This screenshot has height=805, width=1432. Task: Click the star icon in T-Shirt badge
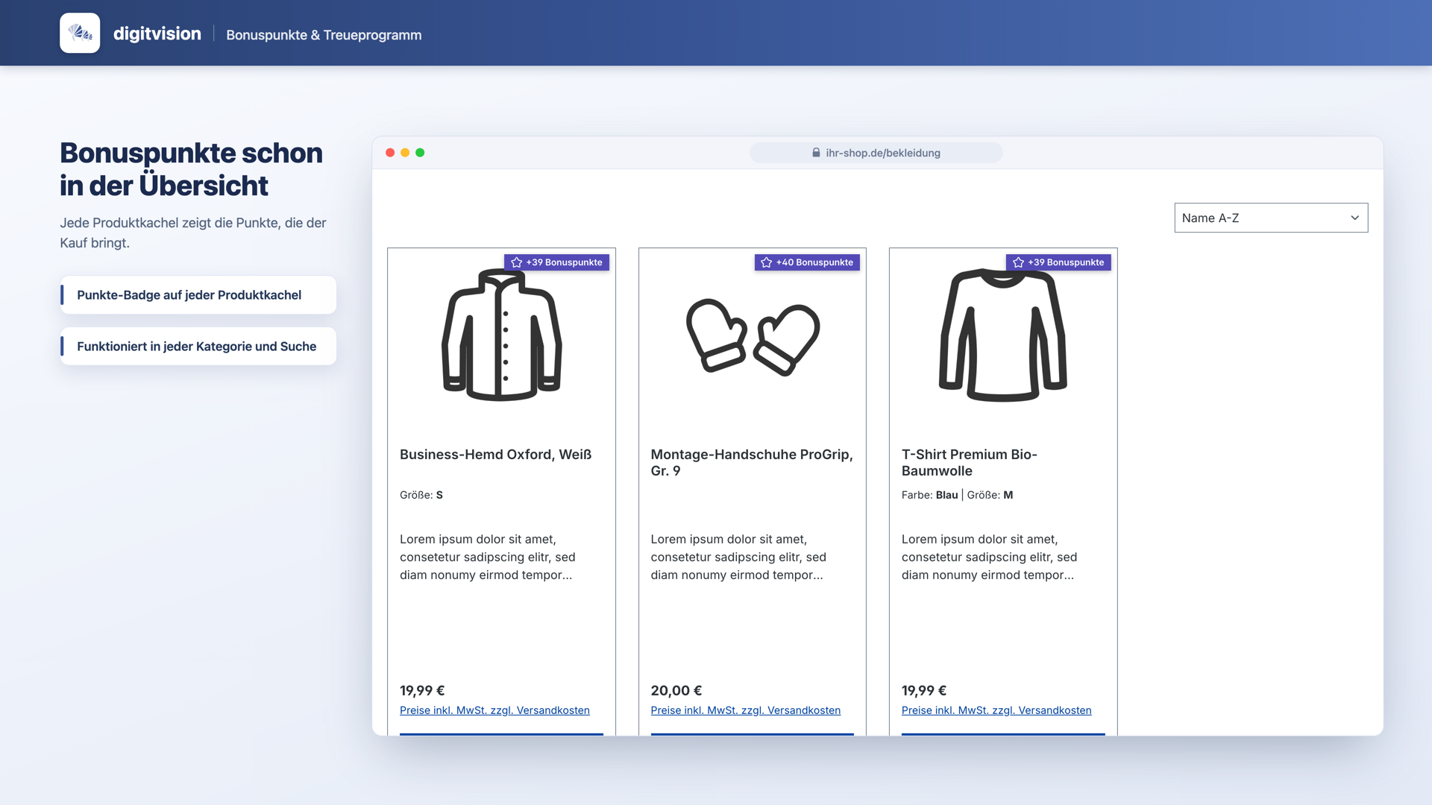1018,262
